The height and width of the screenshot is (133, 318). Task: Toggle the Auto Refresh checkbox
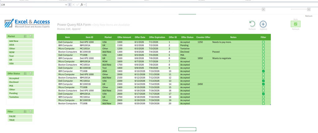296,24
